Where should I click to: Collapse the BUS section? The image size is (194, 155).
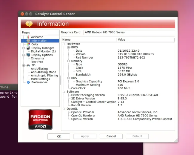coord(68,78)
